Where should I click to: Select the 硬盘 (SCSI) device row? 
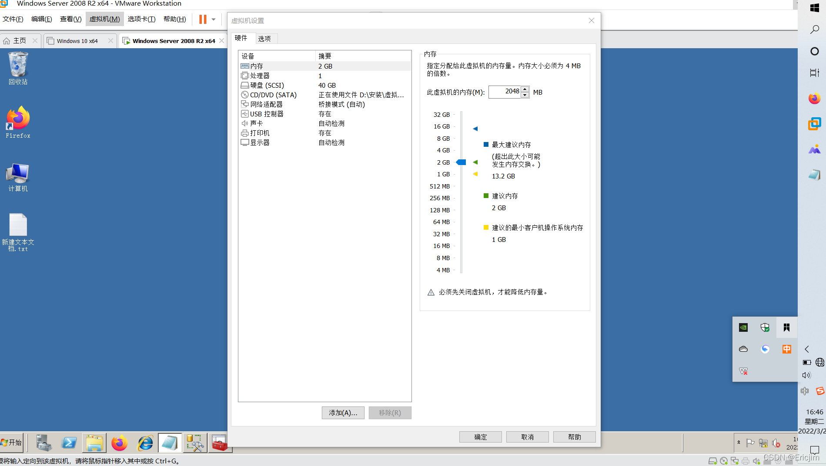[324, 85]
